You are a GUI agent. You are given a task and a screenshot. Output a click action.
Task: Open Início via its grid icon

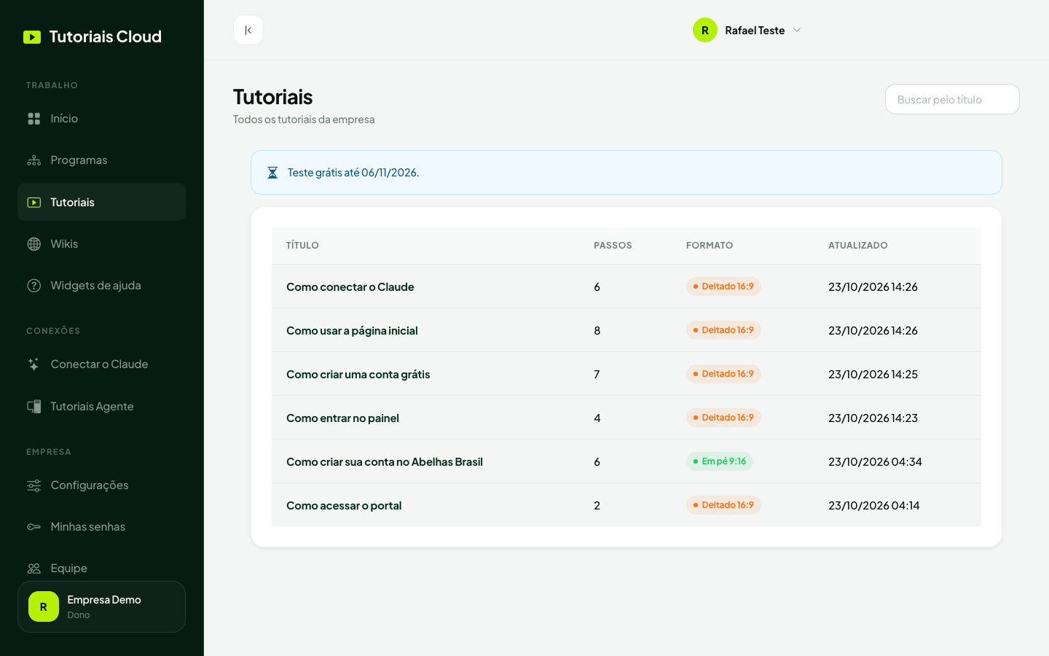click(x=34, y=118)
